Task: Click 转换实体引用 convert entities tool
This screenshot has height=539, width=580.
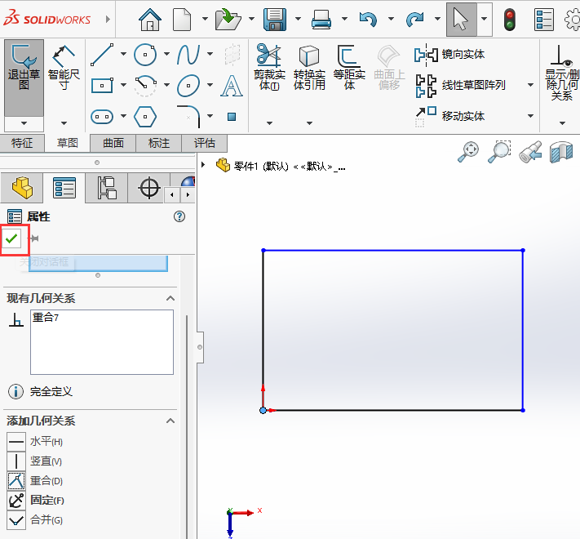Action: (309, 67)
